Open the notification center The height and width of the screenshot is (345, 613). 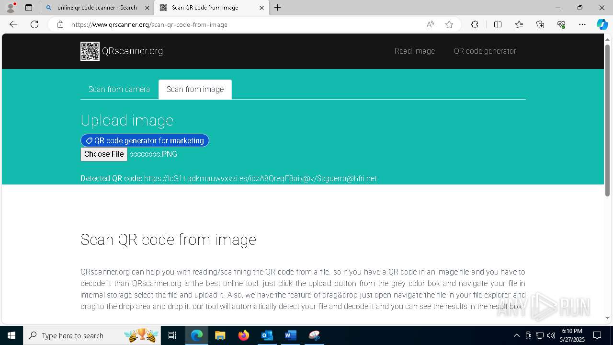click(x=597, y=335)
